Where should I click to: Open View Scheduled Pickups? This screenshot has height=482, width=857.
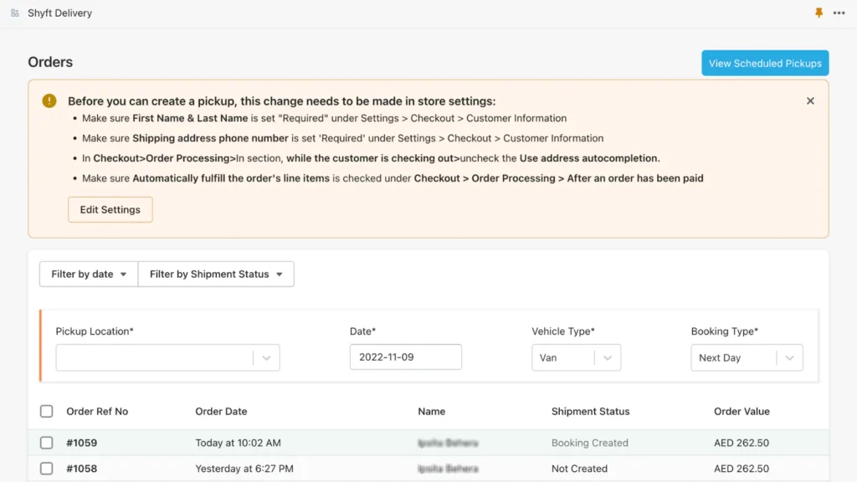765,64
